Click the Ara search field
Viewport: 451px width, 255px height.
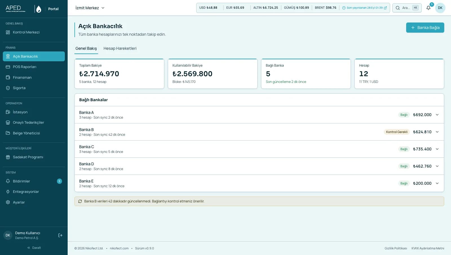407,8
